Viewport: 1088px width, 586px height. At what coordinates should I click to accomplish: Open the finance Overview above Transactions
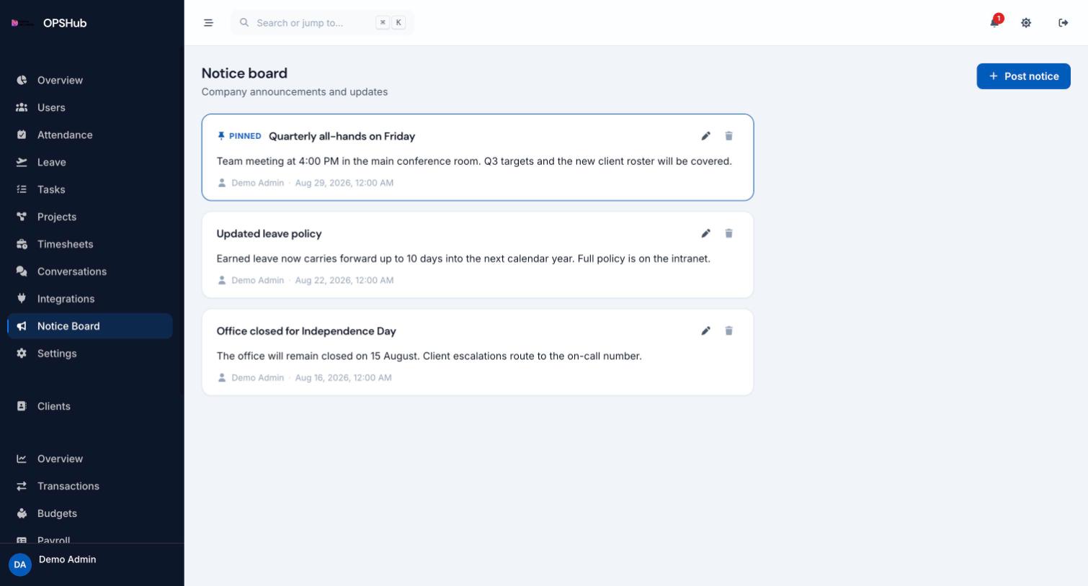pos(90,459)
